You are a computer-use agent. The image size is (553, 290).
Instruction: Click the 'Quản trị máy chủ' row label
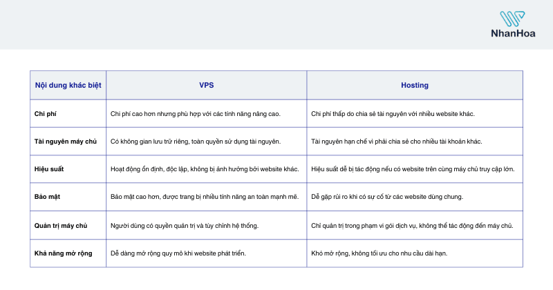[61, 226]
